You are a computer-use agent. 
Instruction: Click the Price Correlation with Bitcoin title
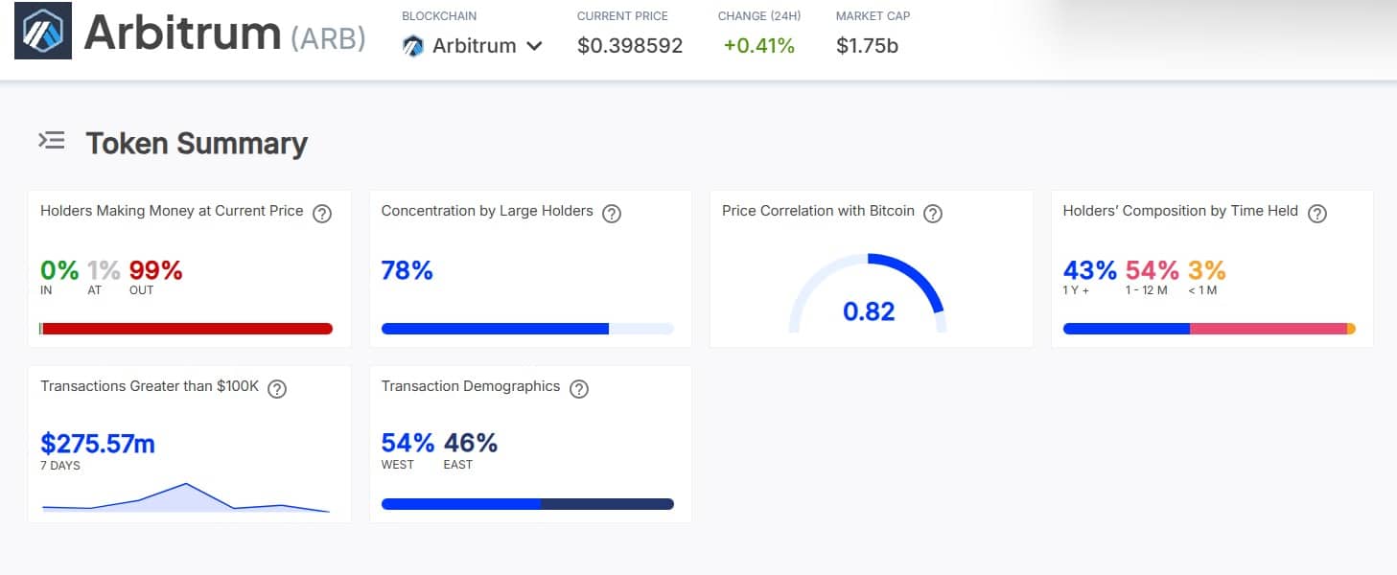tap(818, 211)
